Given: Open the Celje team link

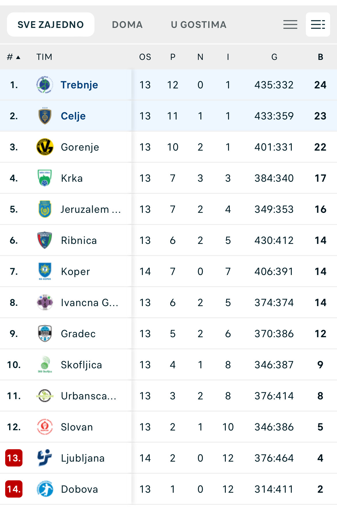Looking at the screenshot, I should (x=73, y=116).
